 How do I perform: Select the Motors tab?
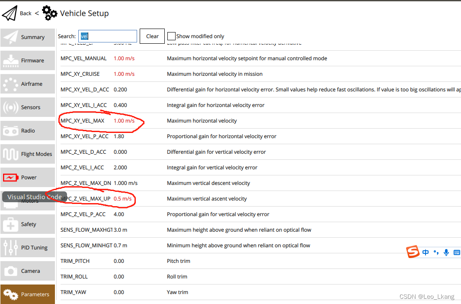(x=28, y=201)
